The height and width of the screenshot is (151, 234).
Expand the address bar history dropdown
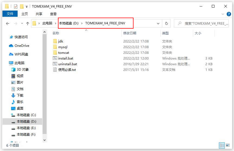[x=158, y=23]
